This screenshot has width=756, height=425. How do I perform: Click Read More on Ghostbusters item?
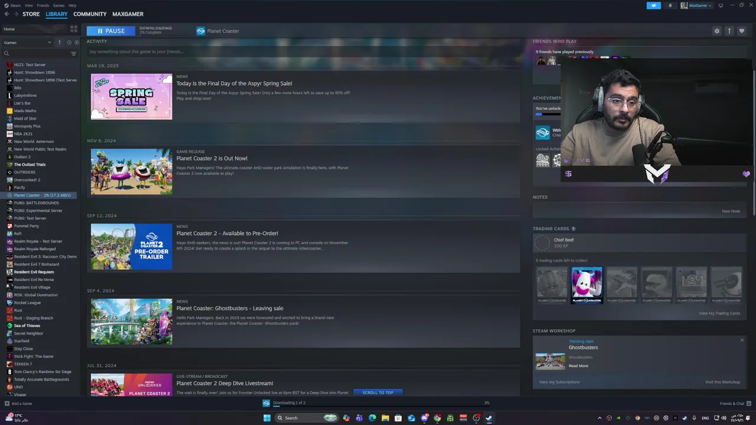point(578,366)
